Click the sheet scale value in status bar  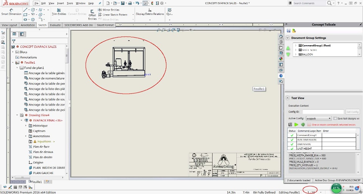tap(311, 192)
